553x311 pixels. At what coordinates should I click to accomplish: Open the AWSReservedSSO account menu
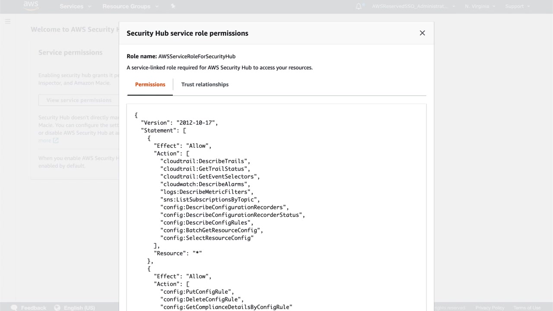413,6
